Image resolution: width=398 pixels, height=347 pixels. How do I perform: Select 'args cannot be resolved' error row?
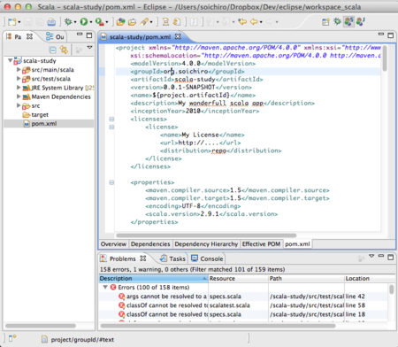tap(244, 297)
